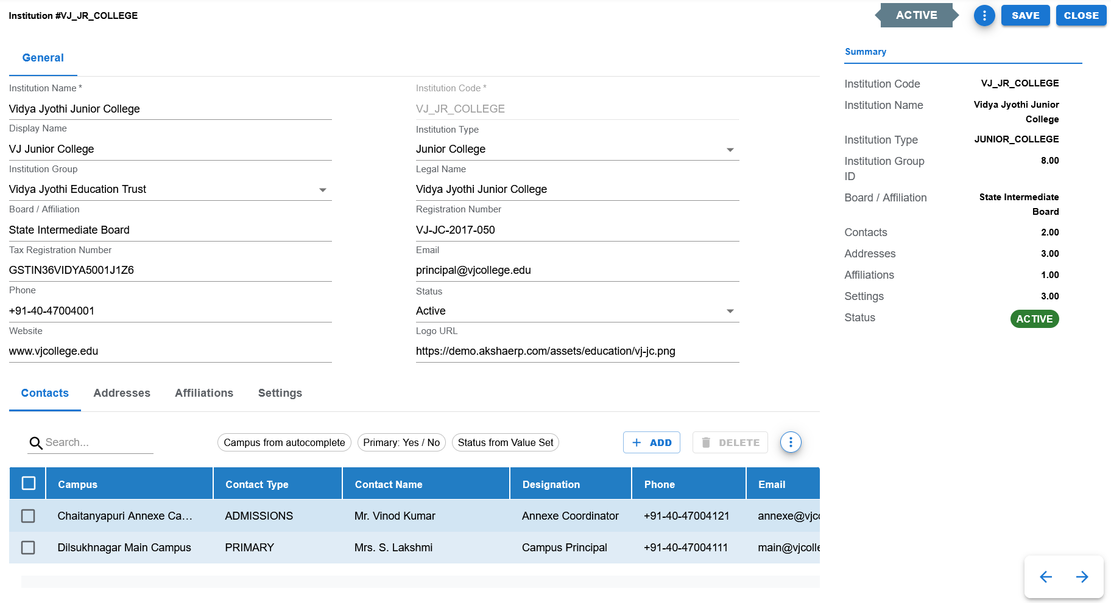
Task: Open the Contacts tab
Action: 45,393
